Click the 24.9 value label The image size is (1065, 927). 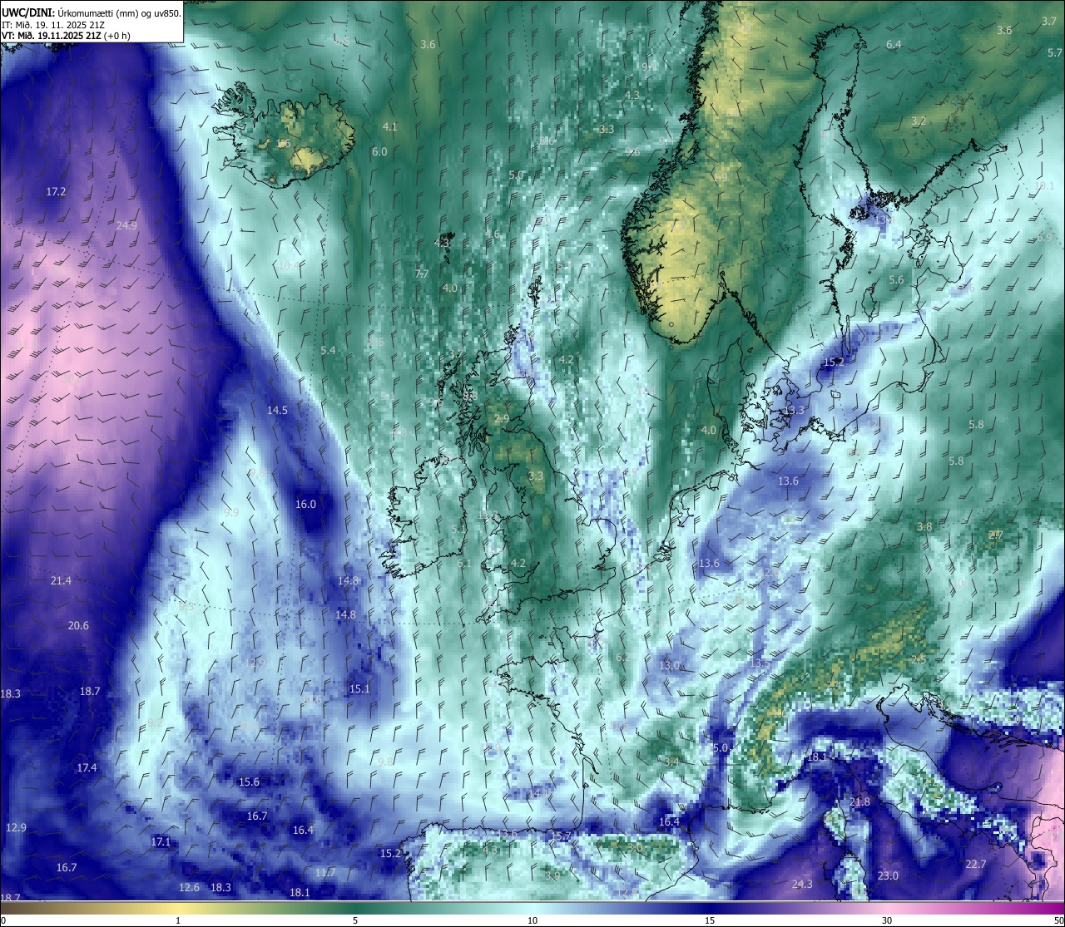(x=127, y=225)
